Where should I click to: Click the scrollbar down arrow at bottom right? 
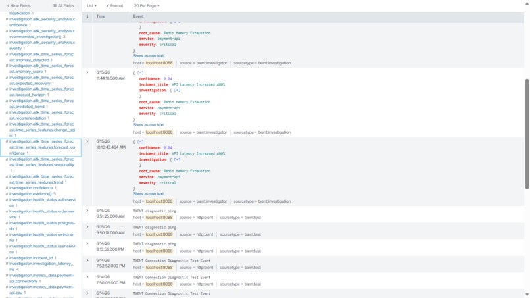tap(527, 295)
